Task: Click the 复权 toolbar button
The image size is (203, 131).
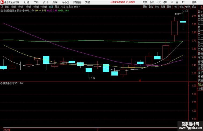Action: pos(145,7)
